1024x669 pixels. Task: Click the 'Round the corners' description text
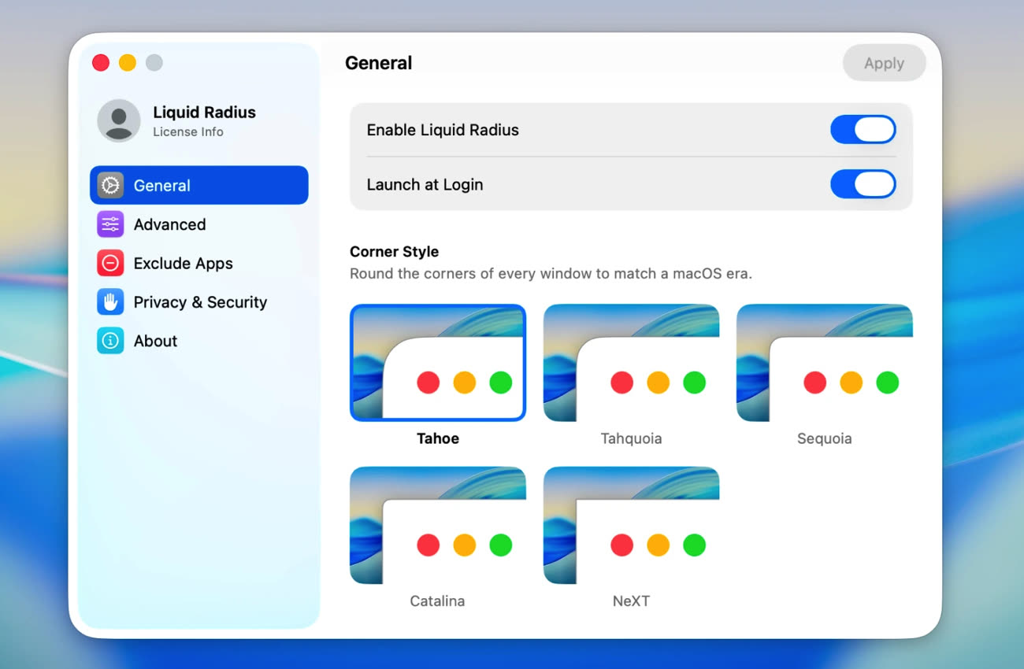point(551,274)
